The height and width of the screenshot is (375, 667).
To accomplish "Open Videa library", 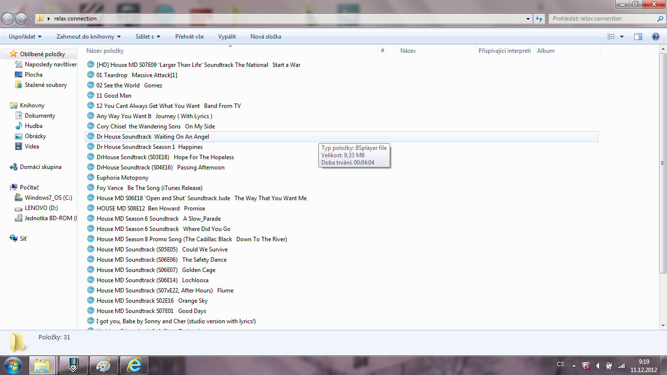I will click(27, 146).
